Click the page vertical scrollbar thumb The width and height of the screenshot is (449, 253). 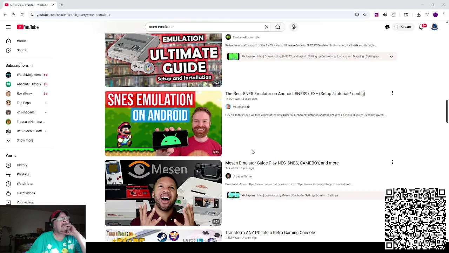447,111
